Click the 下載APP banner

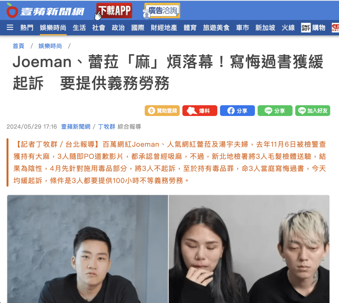[114, 11]
